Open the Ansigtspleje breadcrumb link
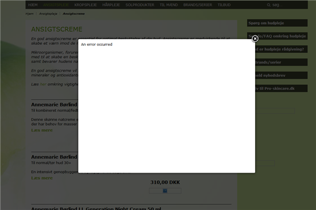Viewport: 316px width, 210px height. point(48,14)
